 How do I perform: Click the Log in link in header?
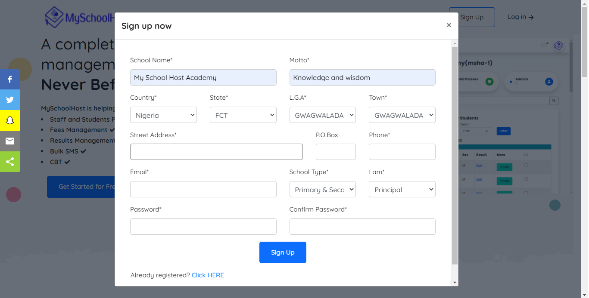[x=520, y=17]
